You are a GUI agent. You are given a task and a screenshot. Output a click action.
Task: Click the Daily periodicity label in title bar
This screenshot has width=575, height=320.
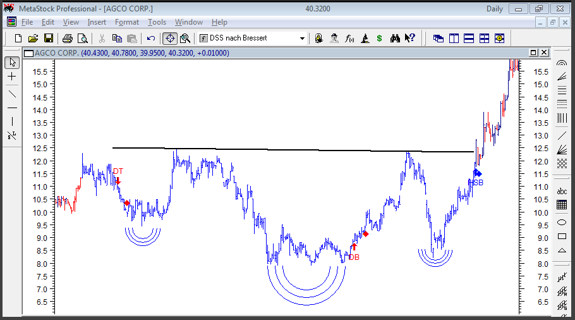494,9
